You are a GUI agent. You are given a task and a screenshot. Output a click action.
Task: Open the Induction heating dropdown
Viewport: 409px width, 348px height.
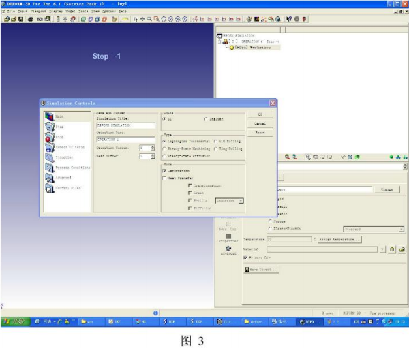pos(230,201)
